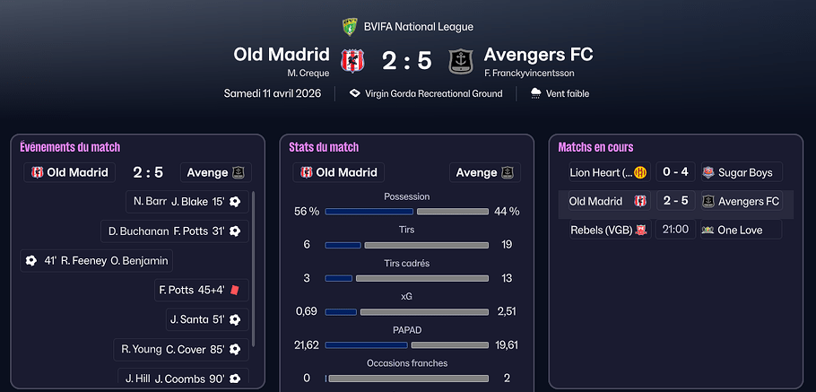Open Avengers FC team page from header

538,55
